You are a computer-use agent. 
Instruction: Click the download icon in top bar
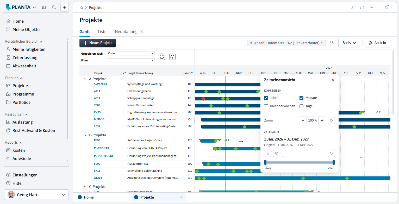tap(353, 8)
